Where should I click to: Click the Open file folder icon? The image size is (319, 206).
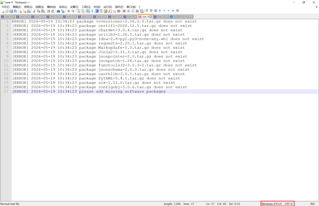pyautogui.click(x=7, y=11)
